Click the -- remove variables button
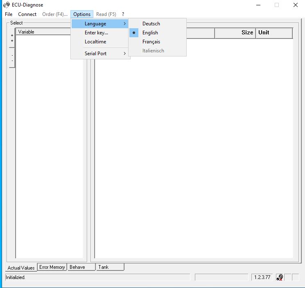The height and width of the screenshot is (288, 305). click(x=12, y=58)
